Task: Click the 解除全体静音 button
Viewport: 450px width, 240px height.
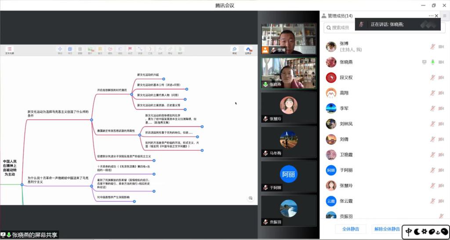Action: click(386, 229)
